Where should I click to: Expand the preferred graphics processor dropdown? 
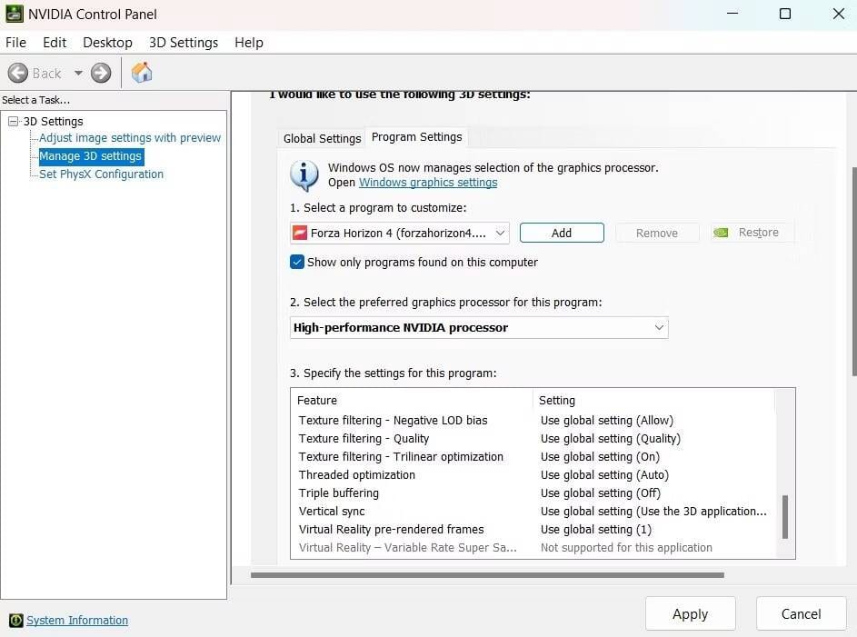[x=659, y=328]
